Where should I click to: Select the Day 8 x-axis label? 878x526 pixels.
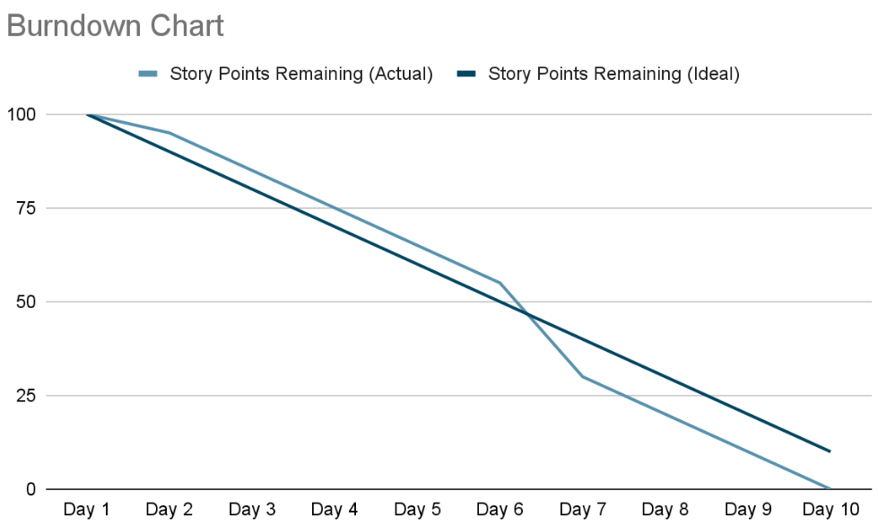point(665,510)
